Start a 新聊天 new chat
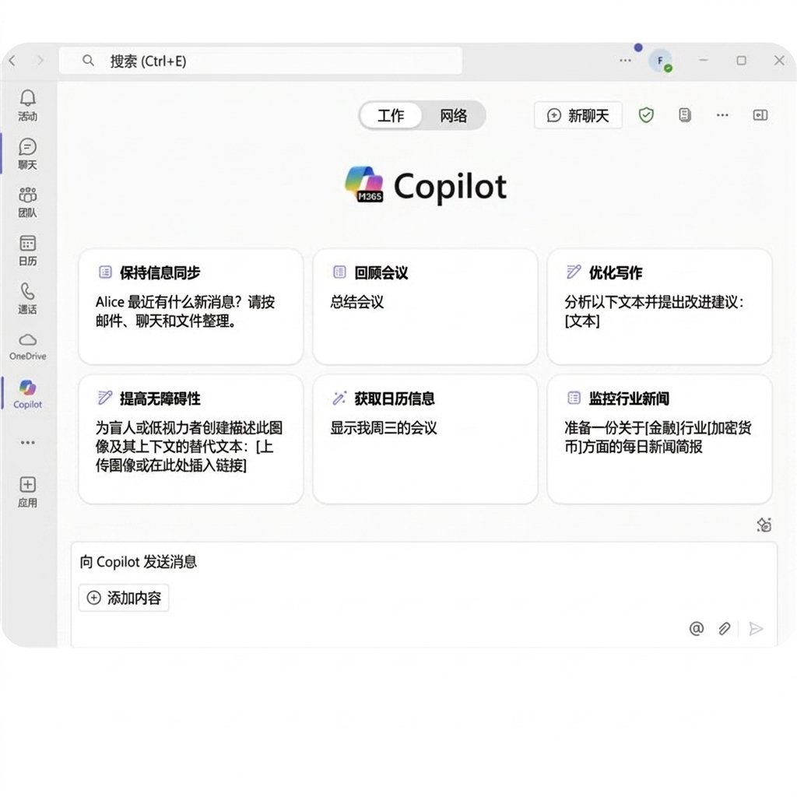The height and width of the screenshot is (797, 797). click(x=578, y=115)
